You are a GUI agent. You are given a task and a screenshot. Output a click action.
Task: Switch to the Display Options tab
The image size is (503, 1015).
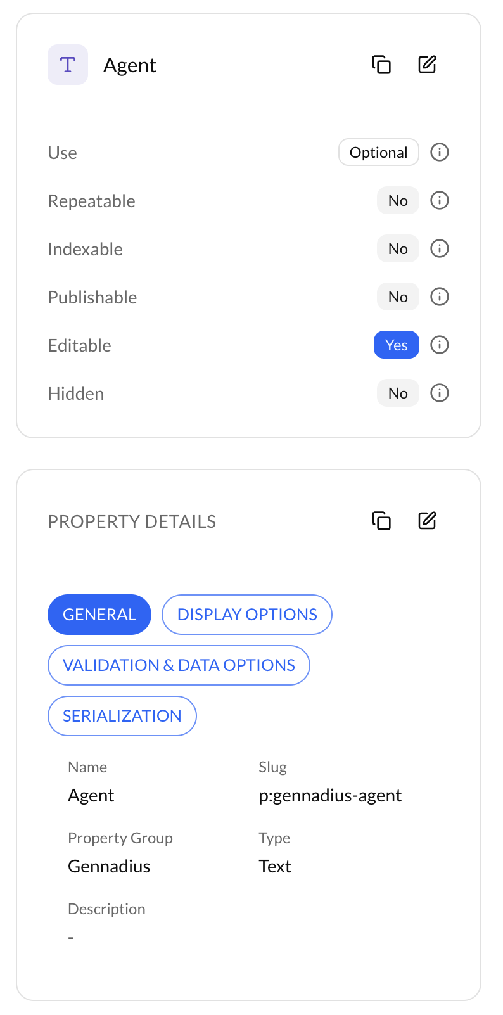click(x=246, y=614)
